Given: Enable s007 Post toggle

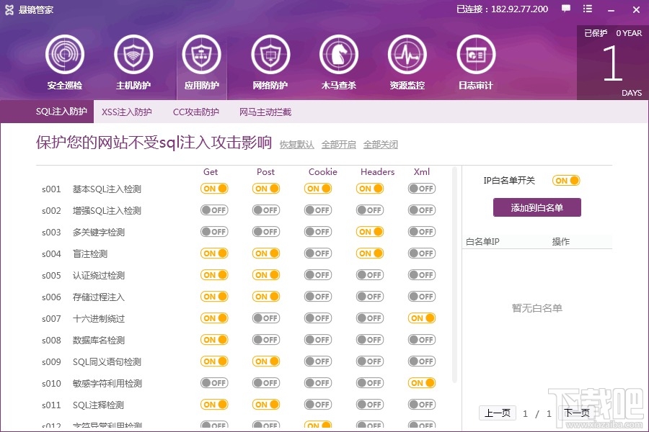Looking at the screenshot, I should coord(266,318).
